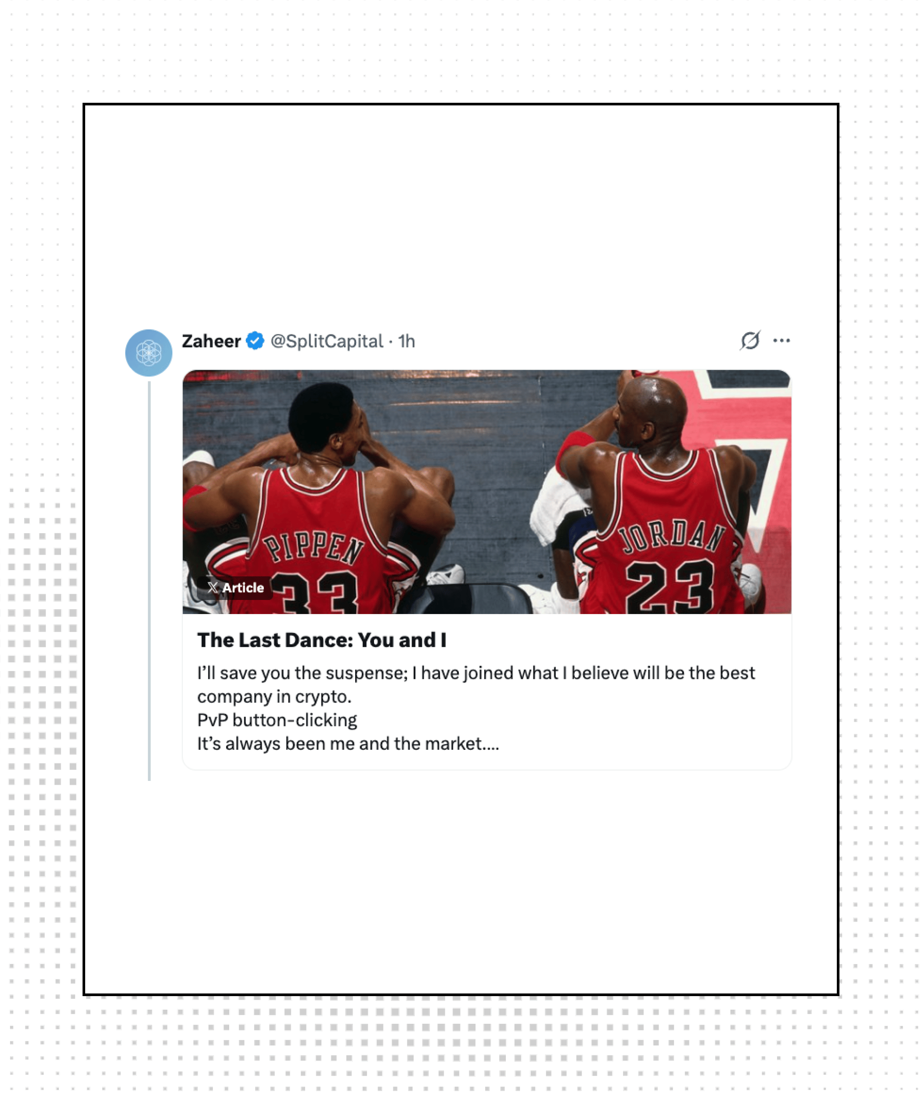922x1098 pixels.
Task: Click 'It's always been me and the market' text
Action: click(348, 744)
